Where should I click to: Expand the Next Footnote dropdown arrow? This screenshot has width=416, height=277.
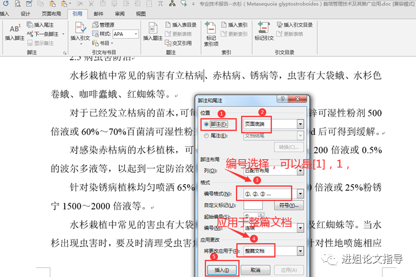(63, 34)
